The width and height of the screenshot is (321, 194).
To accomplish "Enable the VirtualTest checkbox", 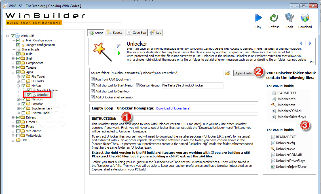I will (18, 131).
